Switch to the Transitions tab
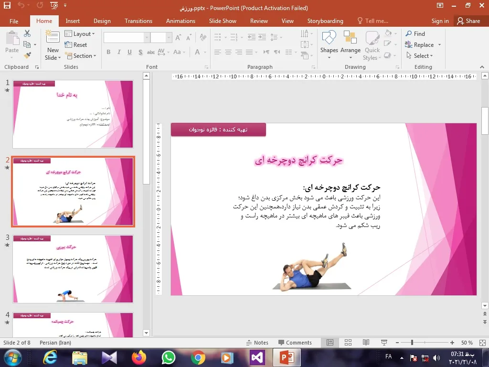Image resolution: width=489 pixels, height=367 pixels. [x=138, y=21]
